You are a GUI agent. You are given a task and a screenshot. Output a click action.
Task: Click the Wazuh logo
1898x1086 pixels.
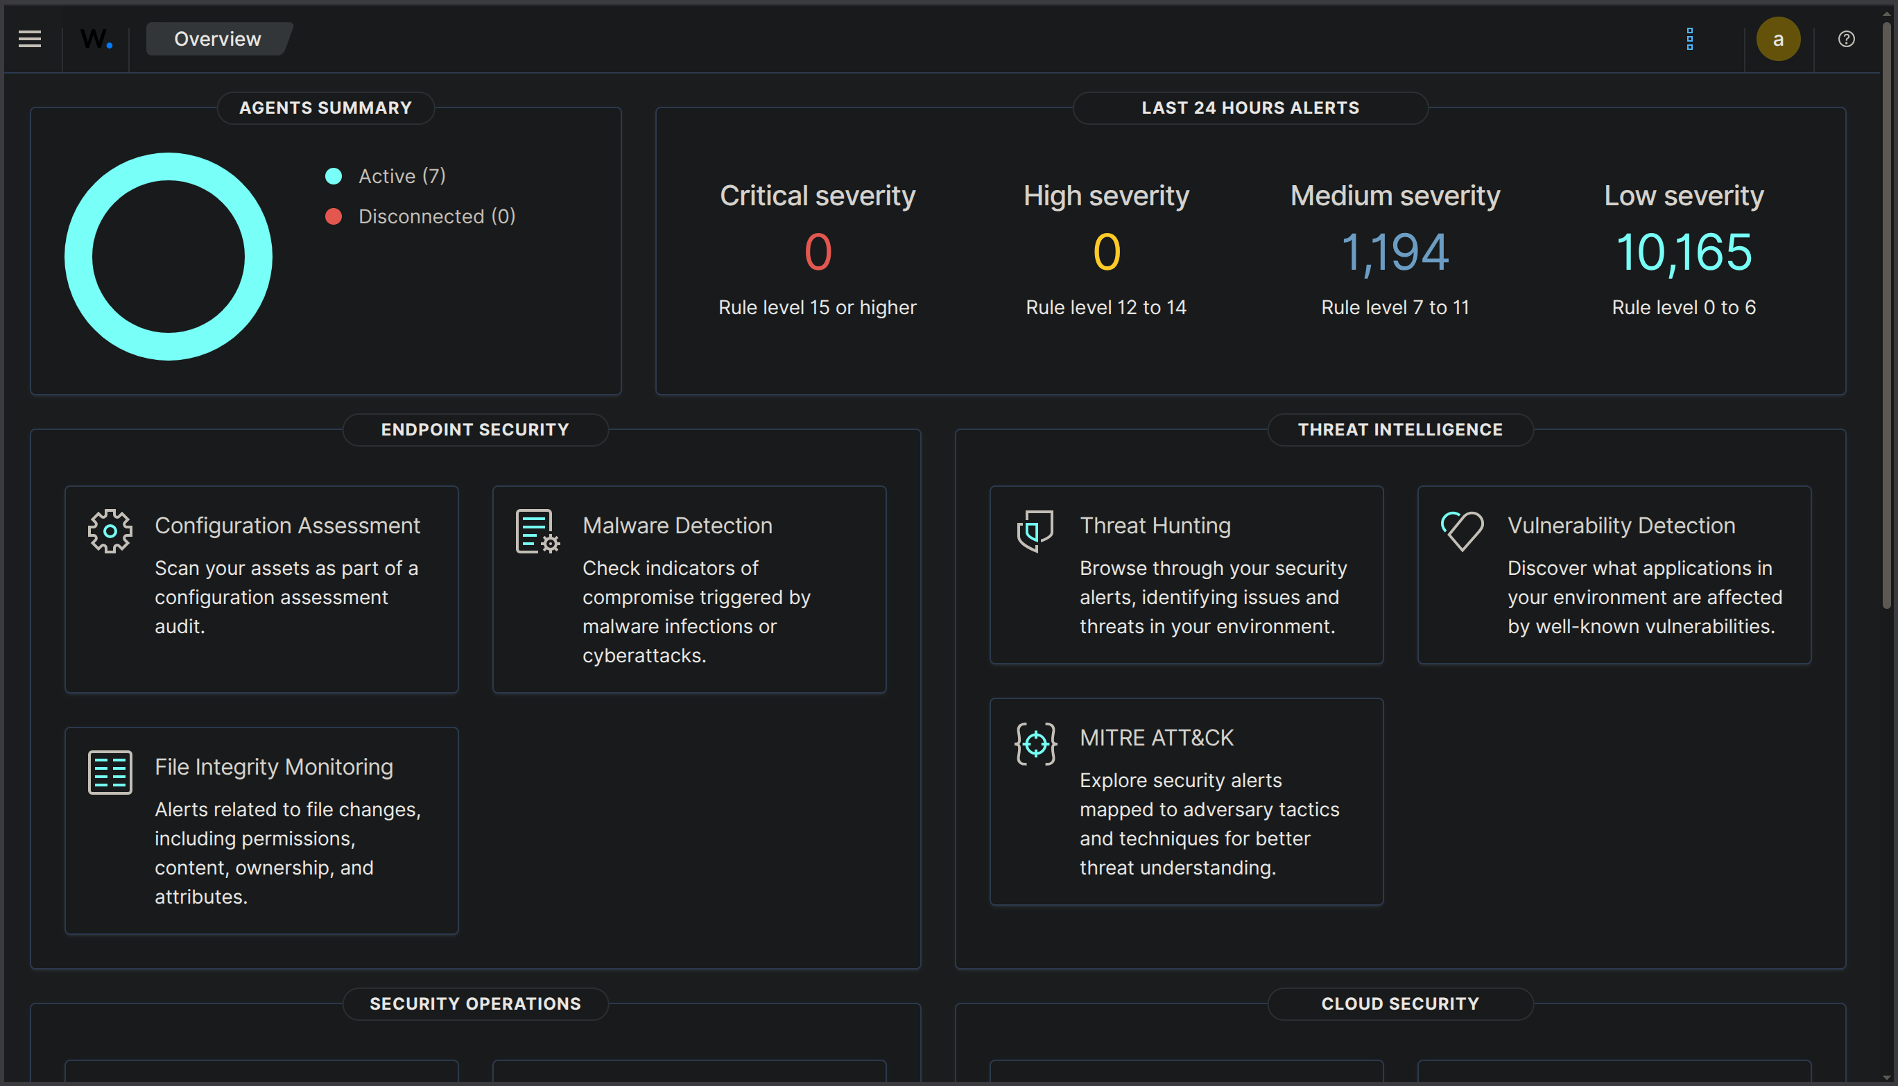pyautogui.click(x=96, y=39)
